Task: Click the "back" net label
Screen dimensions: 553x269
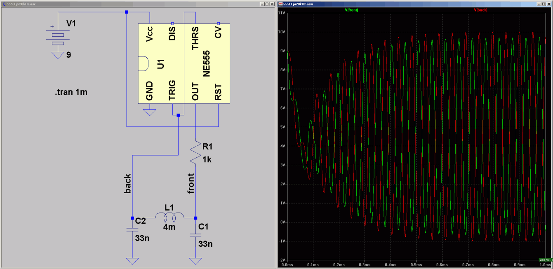Action: [x=128, y=183]
